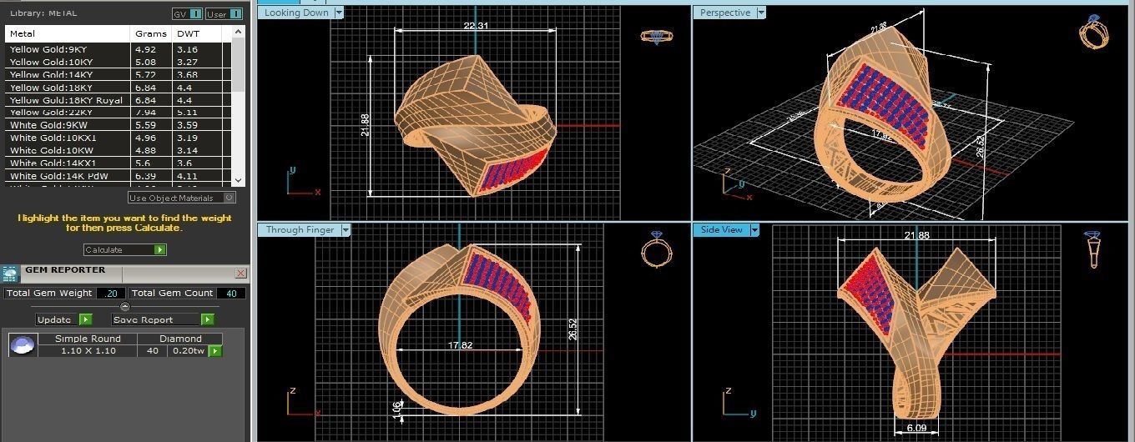Viewport: 1135px width, 442px height.
Task: Click the Total Gem Count field
Action: 230,293
